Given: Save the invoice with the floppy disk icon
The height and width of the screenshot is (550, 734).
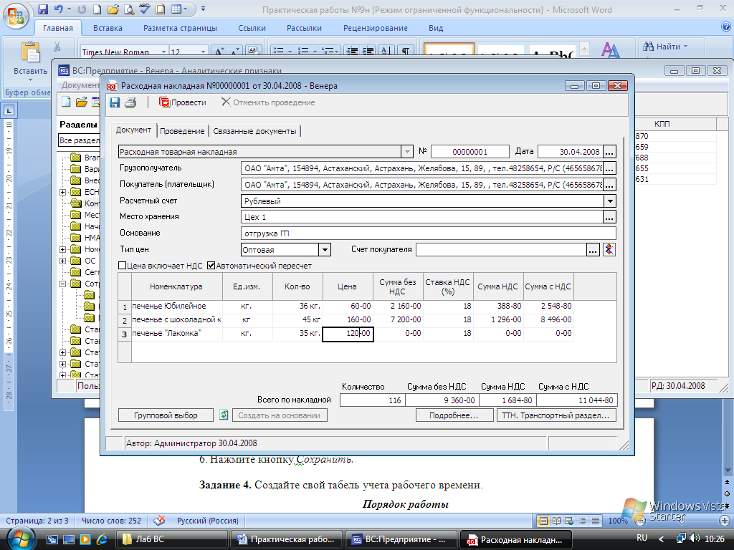Looking at the screenshot, I should (115, 102).
